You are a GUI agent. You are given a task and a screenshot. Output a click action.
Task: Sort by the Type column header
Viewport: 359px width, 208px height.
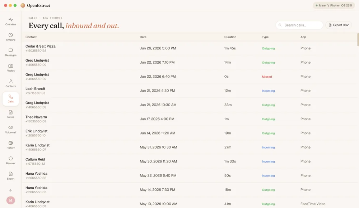tap(265, 37)
